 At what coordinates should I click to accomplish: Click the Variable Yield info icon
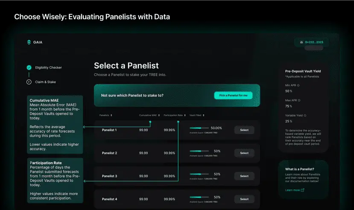(305, 116)
